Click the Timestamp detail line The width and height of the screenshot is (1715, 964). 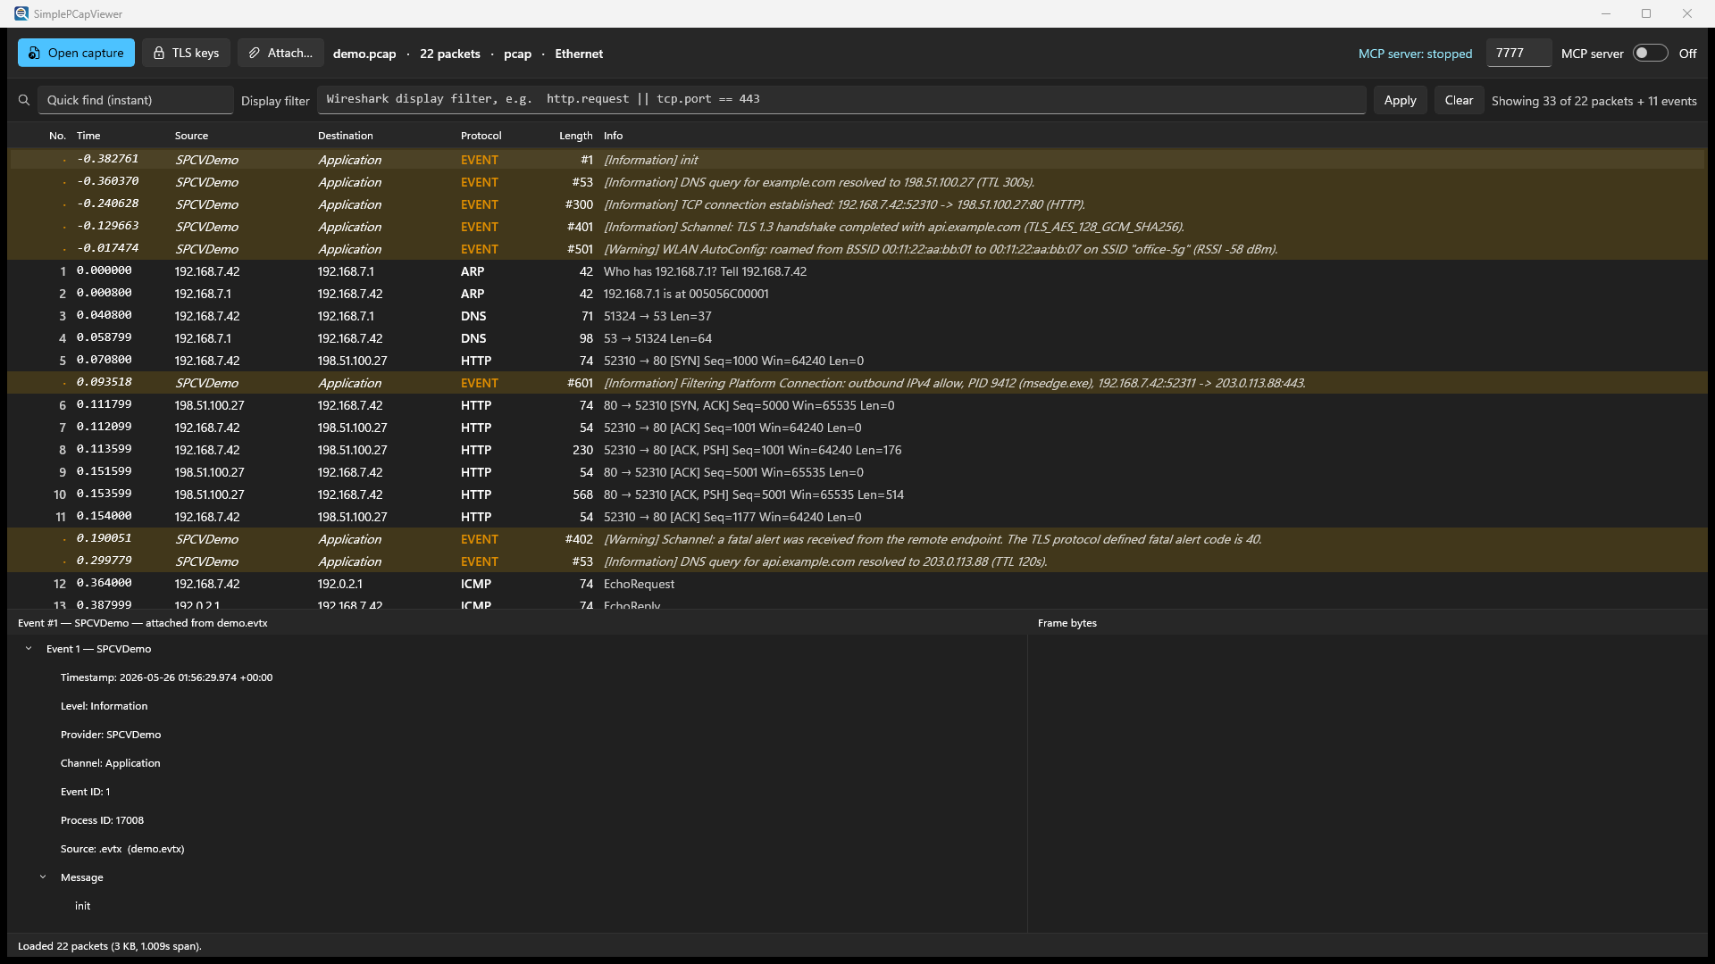(166, 677)
